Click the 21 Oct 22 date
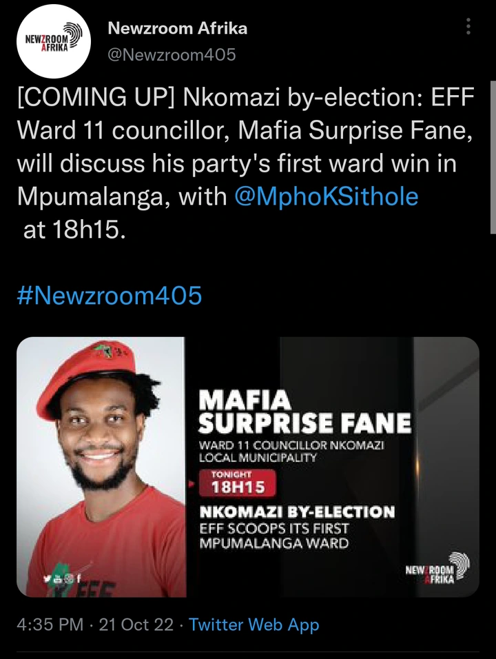 click(136, 625)
